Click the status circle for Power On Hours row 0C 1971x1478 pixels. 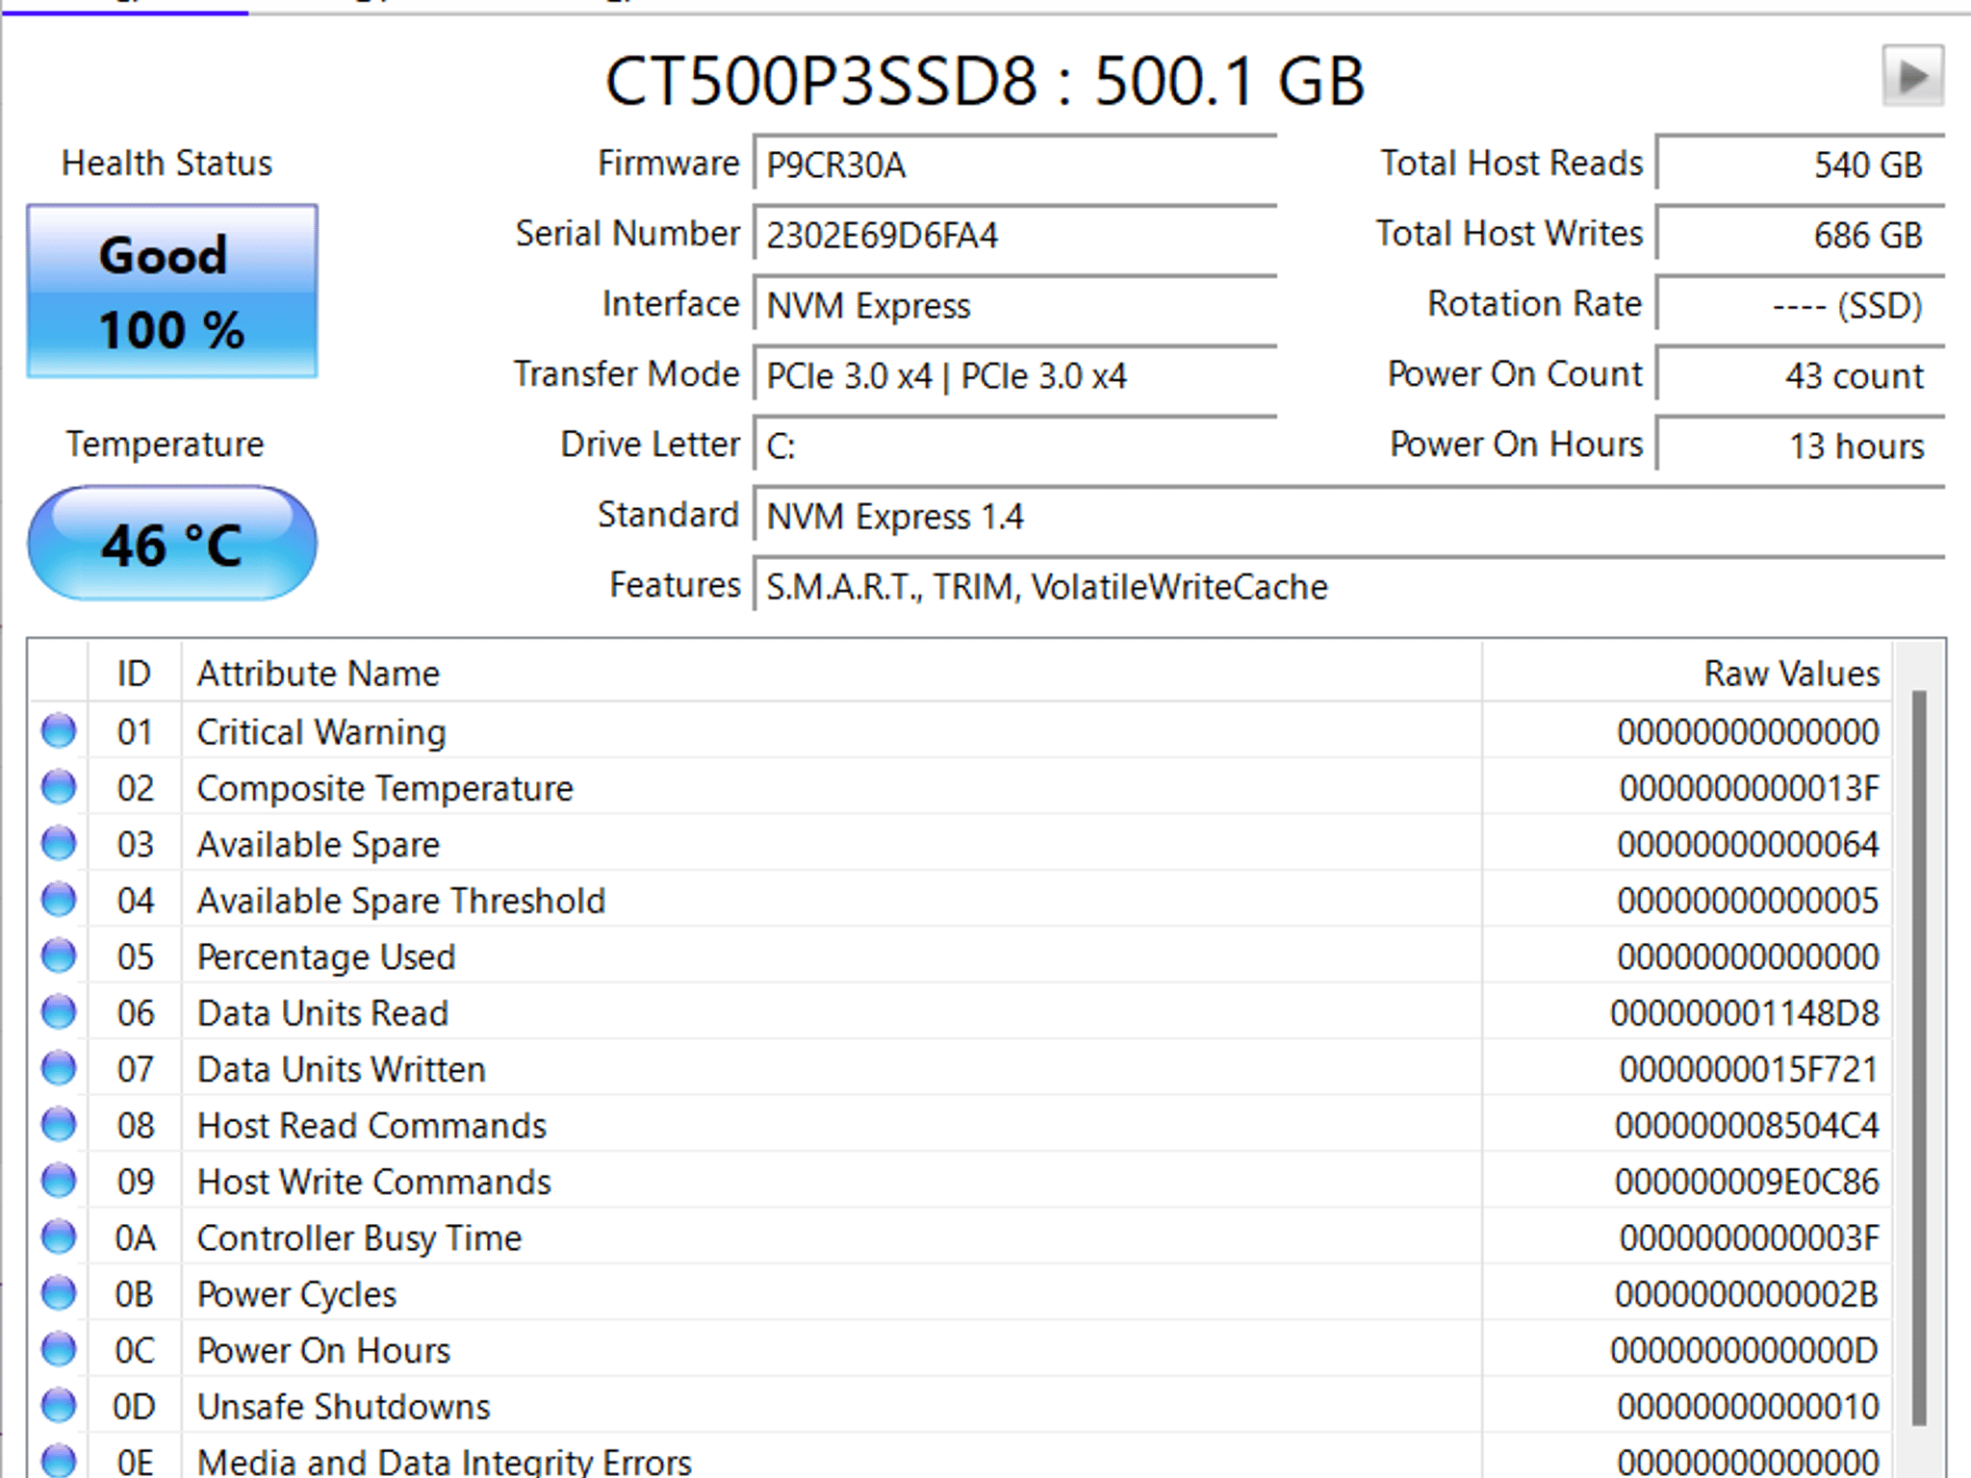pyautogui.click(x=59, y=1349)
